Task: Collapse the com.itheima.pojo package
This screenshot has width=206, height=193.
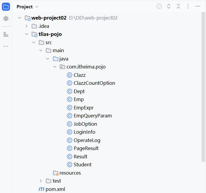Action: pos(55,67)
